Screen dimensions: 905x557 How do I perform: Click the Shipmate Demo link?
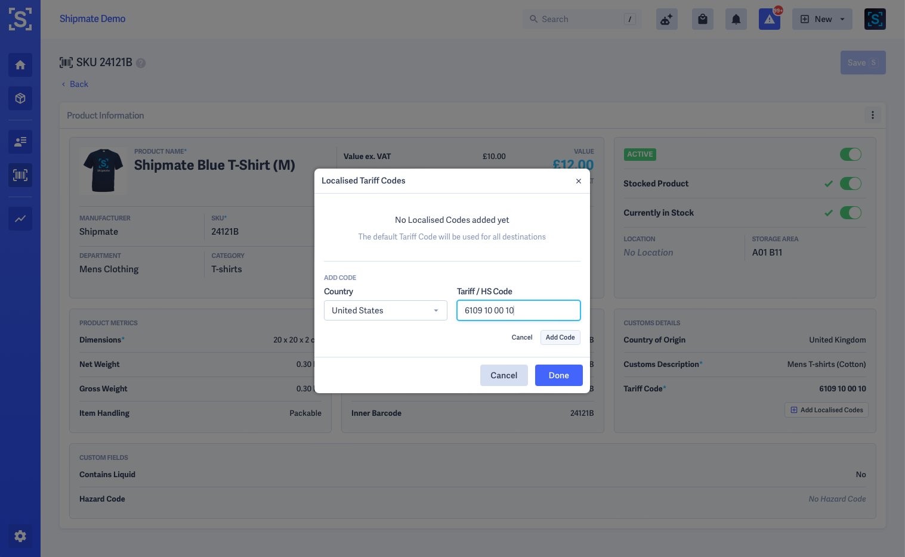point(92,18)
